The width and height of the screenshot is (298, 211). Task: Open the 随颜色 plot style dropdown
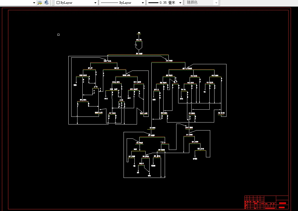tap(201, 3)
